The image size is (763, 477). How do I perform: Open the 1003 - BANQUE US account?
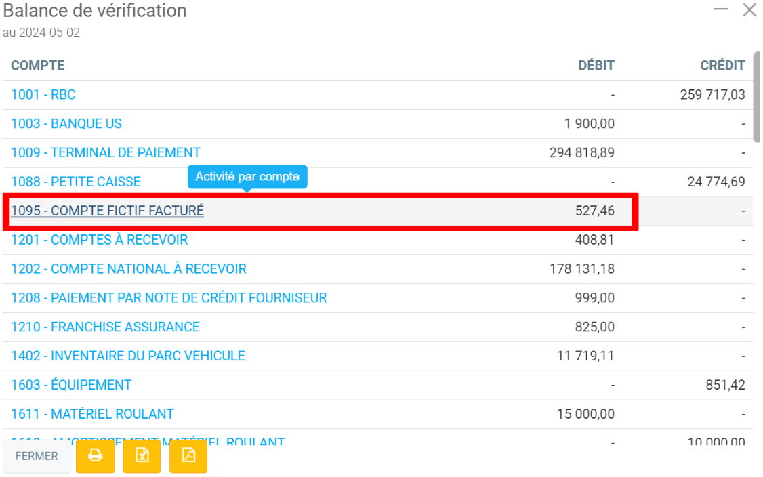tap(66, 124)
